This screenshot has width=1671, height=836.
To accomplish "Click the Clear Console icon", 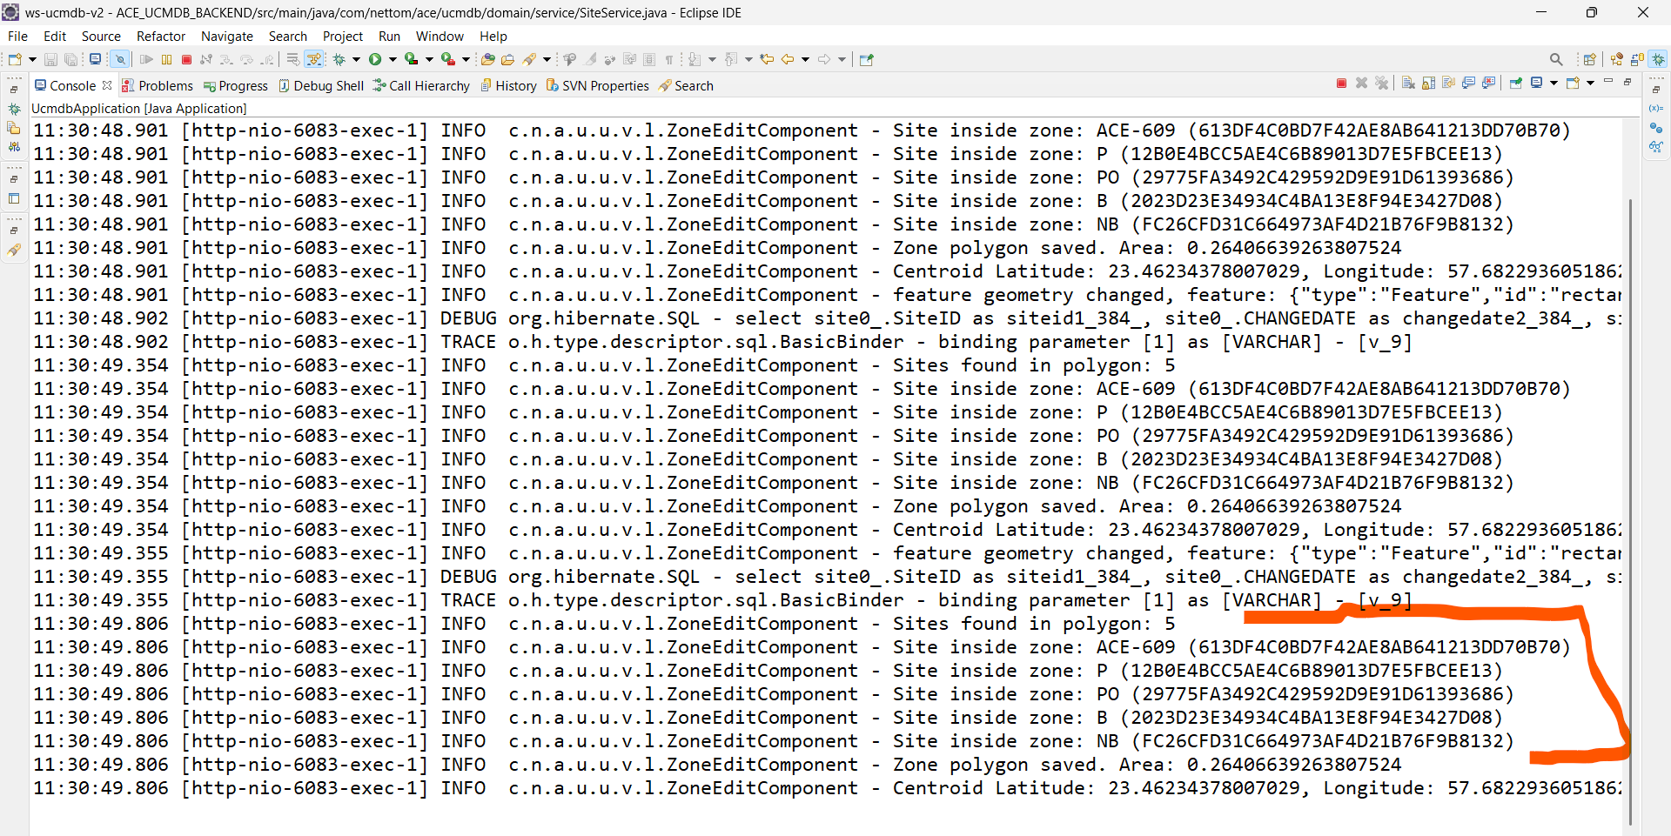I will 1408,84.
